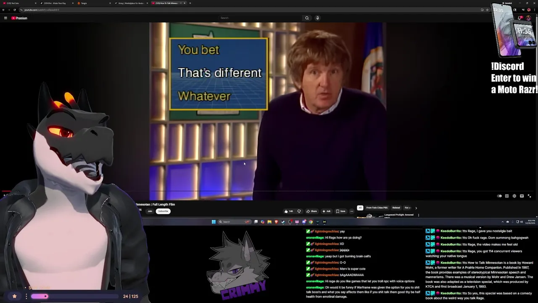538x303 pixels.
Task: Go back with the browser back arrow
Action: tap(3, 10)
